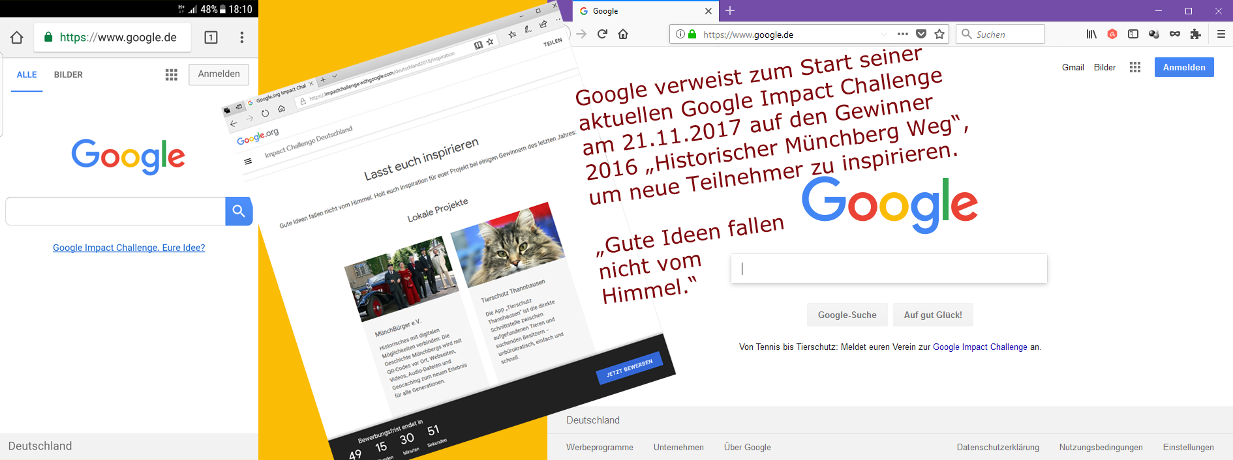
Task: Focus the Google search box in Firefox
Action: coord(889,268)
